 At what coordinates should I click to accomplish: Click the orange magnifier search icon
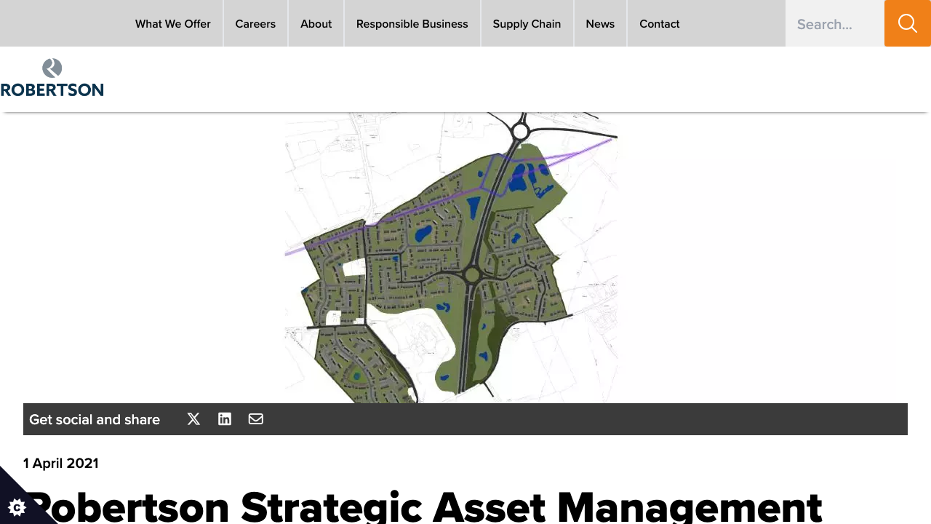[x=907, y=23]
